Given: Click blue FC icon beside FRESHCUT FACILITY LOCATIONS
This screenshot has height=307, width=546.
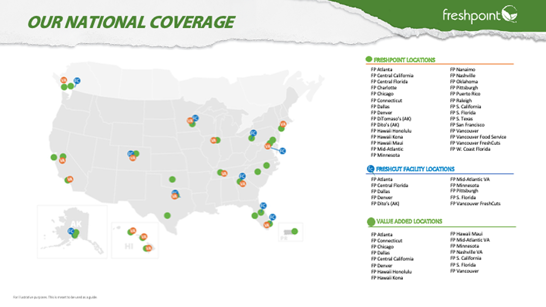Looking at the screenshot, I should (x=371, y=169).
